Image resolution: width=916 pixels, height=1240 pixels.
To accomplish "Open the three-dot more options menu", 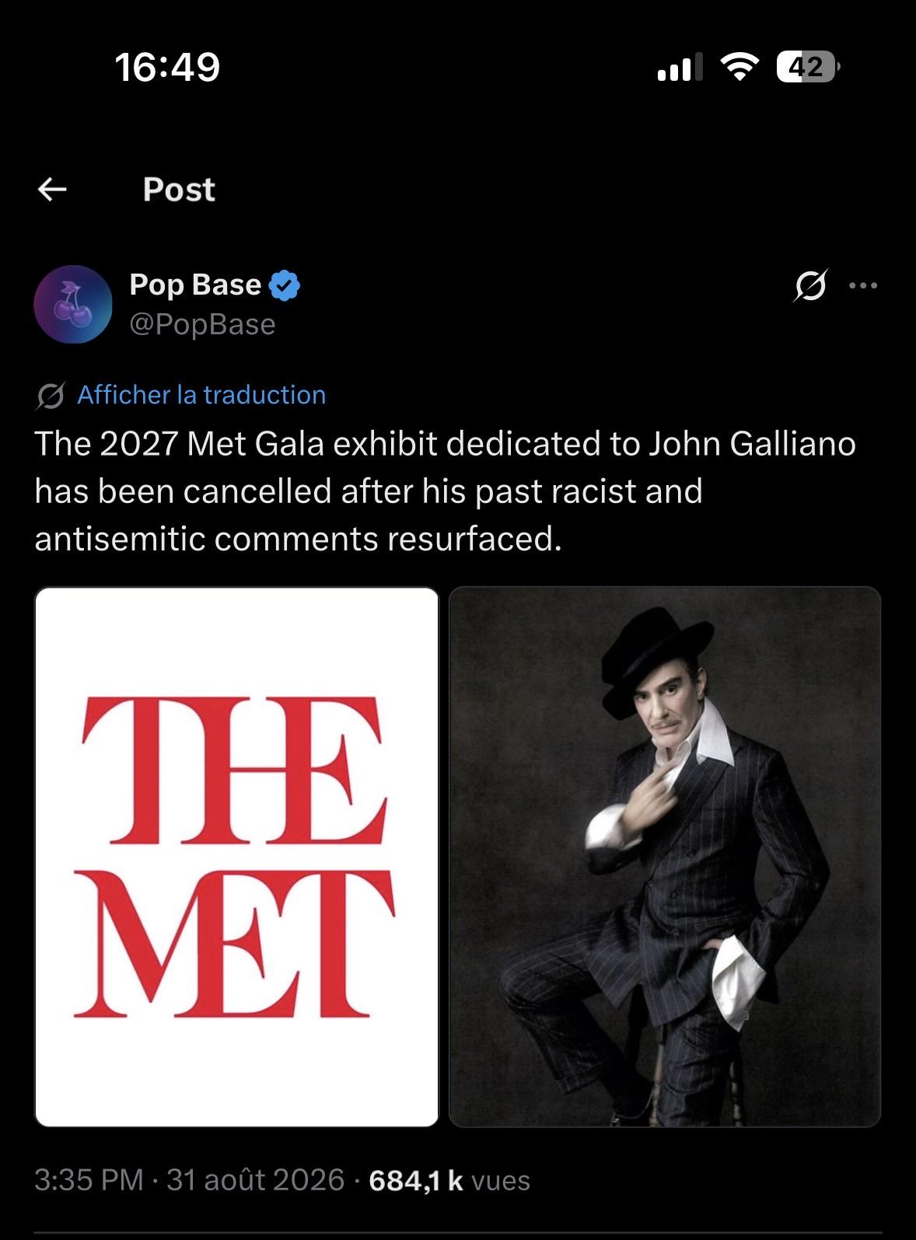I will click(863, 285).
